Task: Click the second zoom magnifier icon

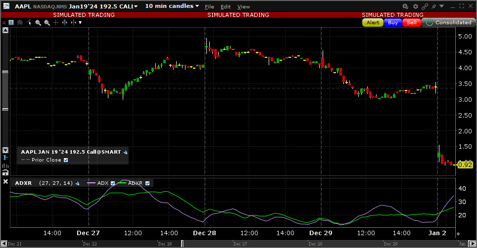Action: (x=47, y=22)
